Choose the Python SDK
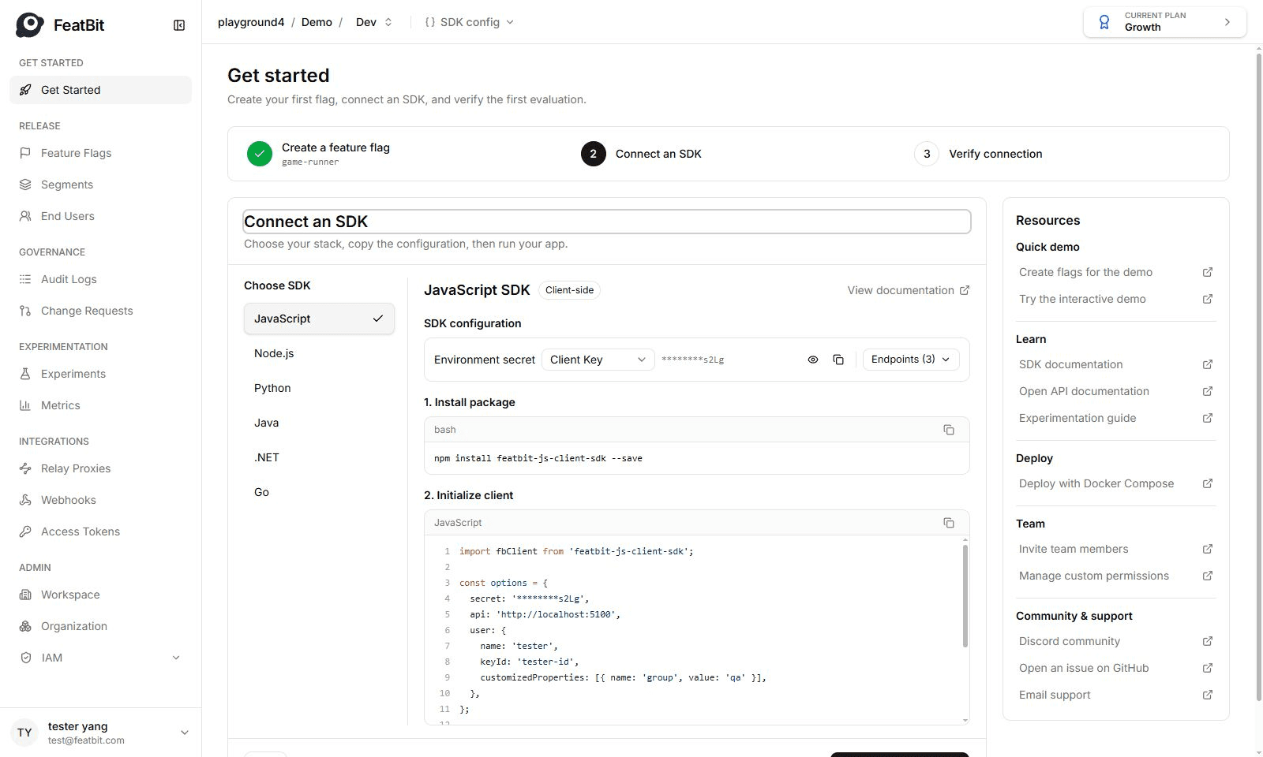Image resolution: width=1263 pixels, height=757 pixels. pos(319,388)
